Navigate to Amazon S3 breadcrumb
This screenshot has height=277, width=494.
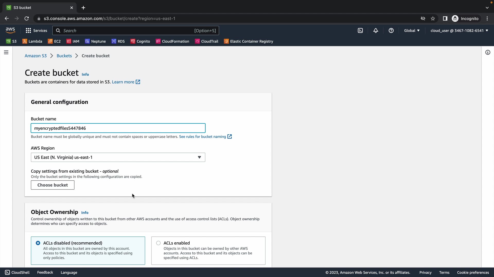(36, 56)
